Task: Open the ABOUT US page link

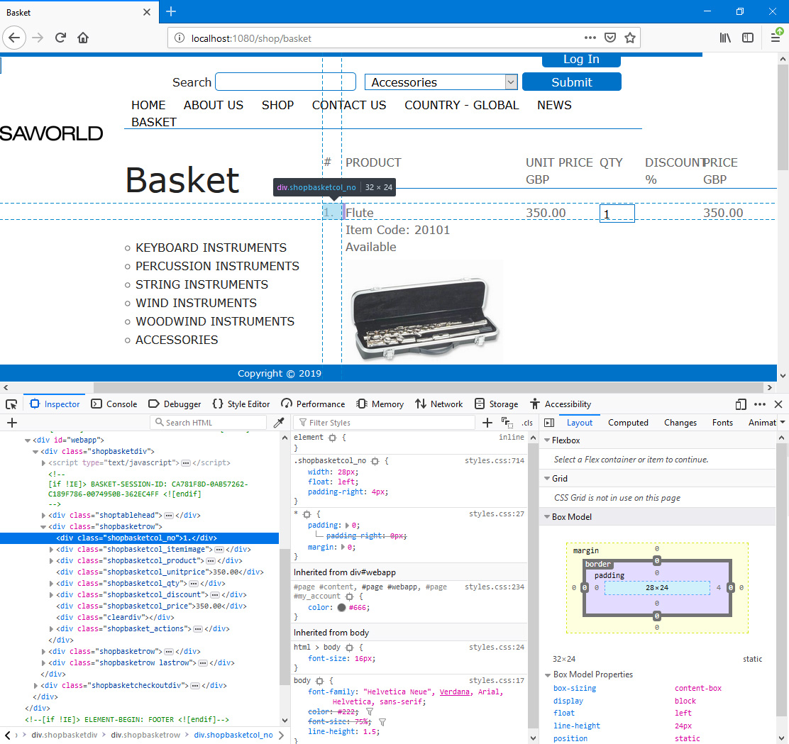Action: 214,105
